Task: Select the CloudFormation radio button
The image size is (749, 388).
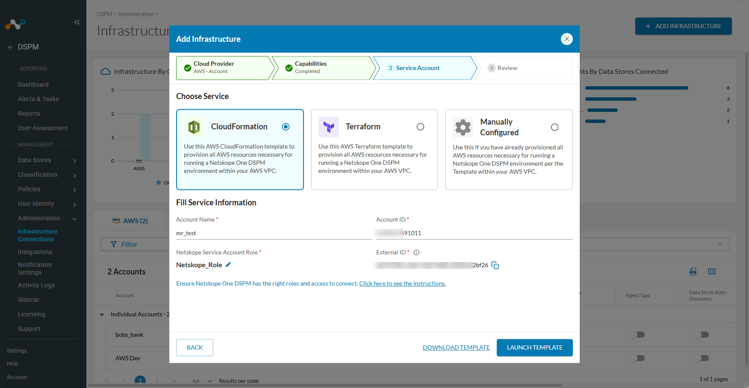Action: pyautogui.click(x=286, y=127)
